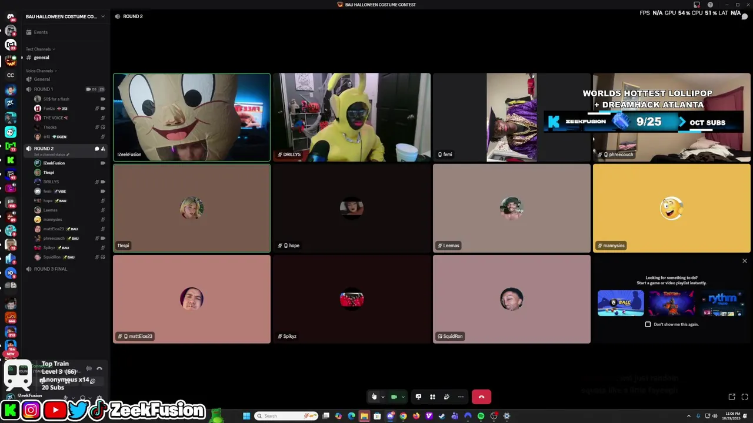Select user Spikyz in voice list
The width and height of the screenshot is (753, 423).
[x=69, y=248]
